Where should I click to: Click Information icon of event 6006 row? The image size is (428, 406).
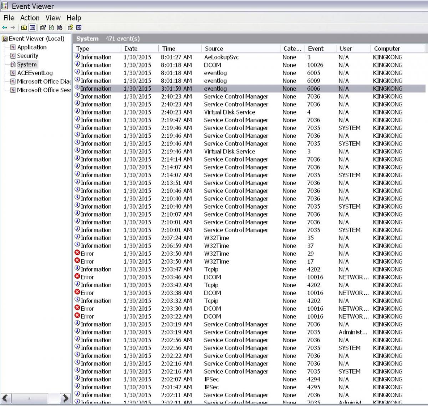(77, 88)
